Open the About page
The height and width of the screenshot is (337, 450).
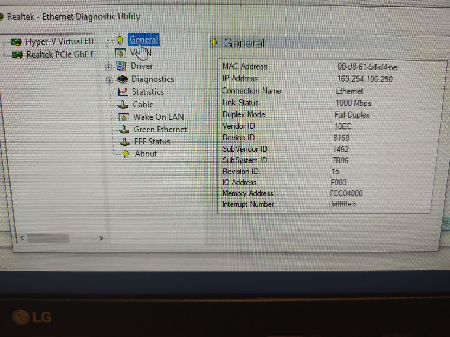click(x=146, y=154)
